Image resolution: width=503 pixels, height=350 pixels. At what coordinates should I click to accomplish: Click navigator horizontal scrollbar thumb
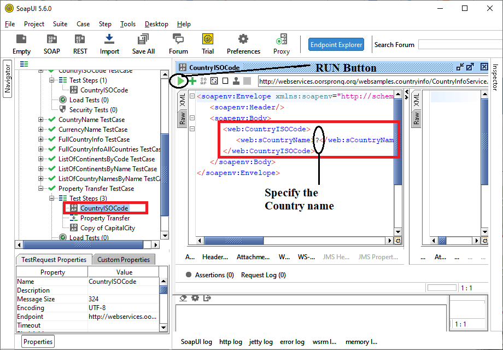[83, 245]
